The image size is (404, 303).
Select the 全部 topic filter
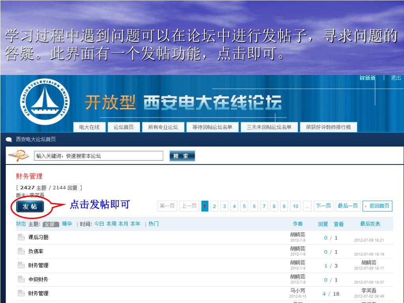51,224
